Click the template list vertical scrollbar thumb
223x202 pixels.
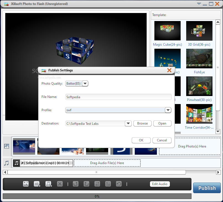(218, 68)
